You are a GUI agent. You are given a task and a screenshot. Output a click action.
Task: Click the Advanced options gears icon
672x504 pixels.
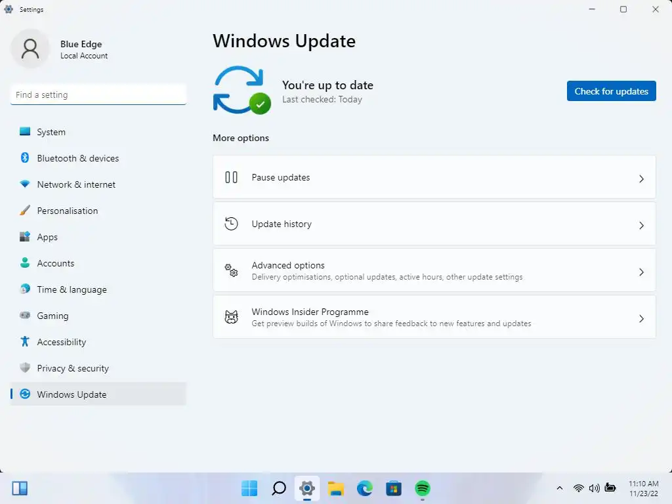pyautogui.click(x=232, y=270)
